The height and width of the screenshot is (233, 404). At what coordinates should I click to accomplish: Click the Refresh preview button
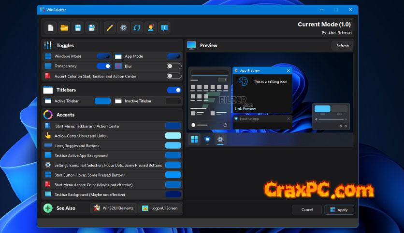[x=342, y=46]
